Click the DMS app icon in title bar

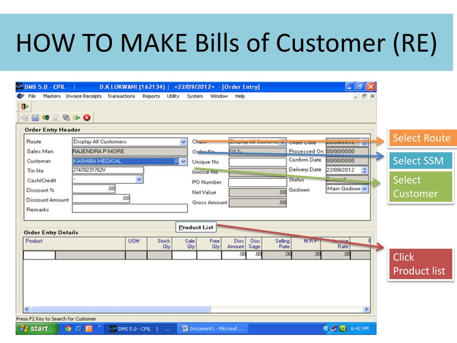point(20,87)
